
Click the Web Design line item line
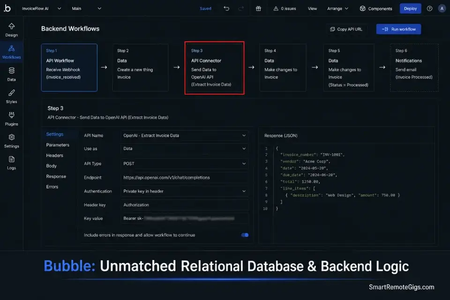342,195
